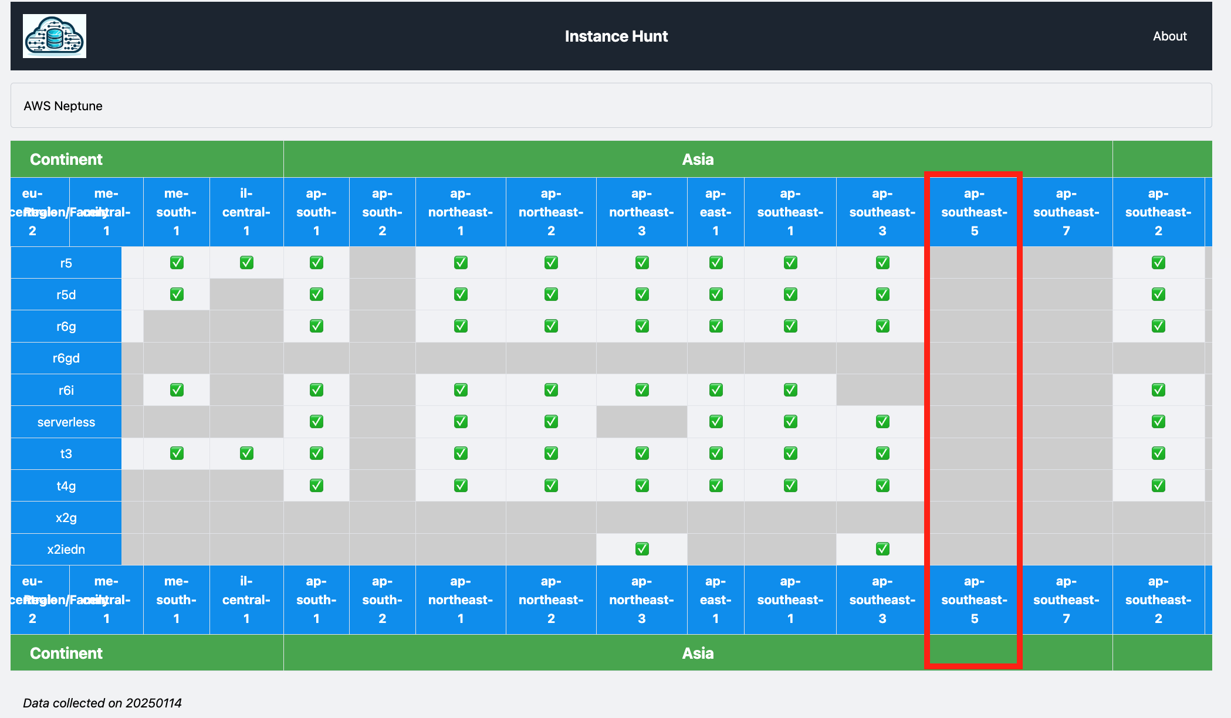Click the serverless checkmark under ap-south-1
Screen dimensions: 1231x718
point(316,421)
